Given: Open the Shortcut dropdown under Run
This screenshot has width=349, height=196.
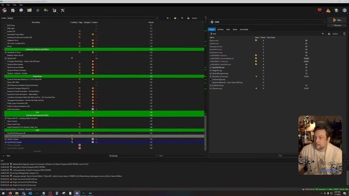Looking at the screenshot, I should (x=338, y=26).
